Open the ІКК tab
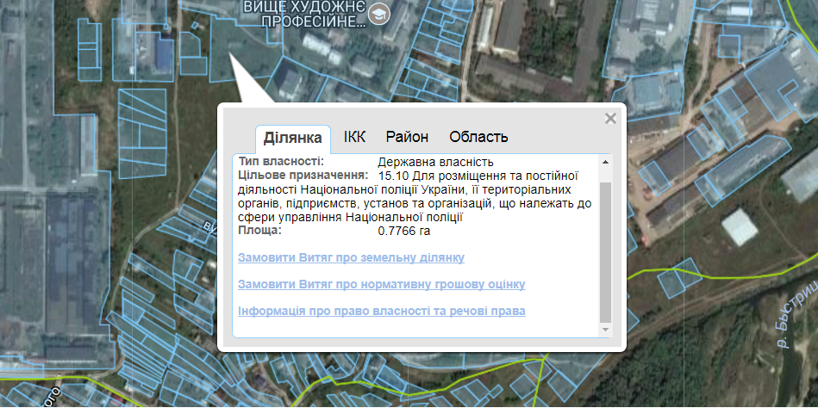Screen dimensions: 818x408 tap(355, 137)
